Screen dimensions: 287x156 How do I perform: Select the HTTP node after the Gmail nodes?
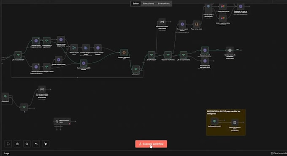pos(241,6)
